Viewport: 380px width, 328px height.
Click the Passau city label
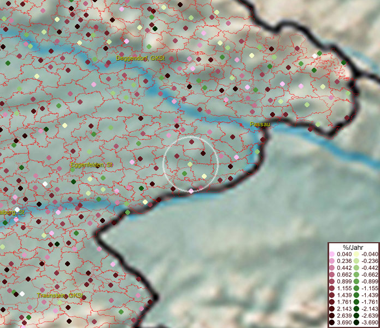click(x=260, y=125)
